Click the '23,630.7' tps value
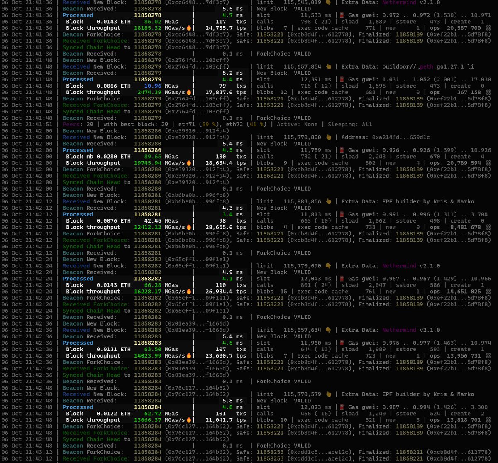The image size is (498, 463). click(x=220, y=355)
